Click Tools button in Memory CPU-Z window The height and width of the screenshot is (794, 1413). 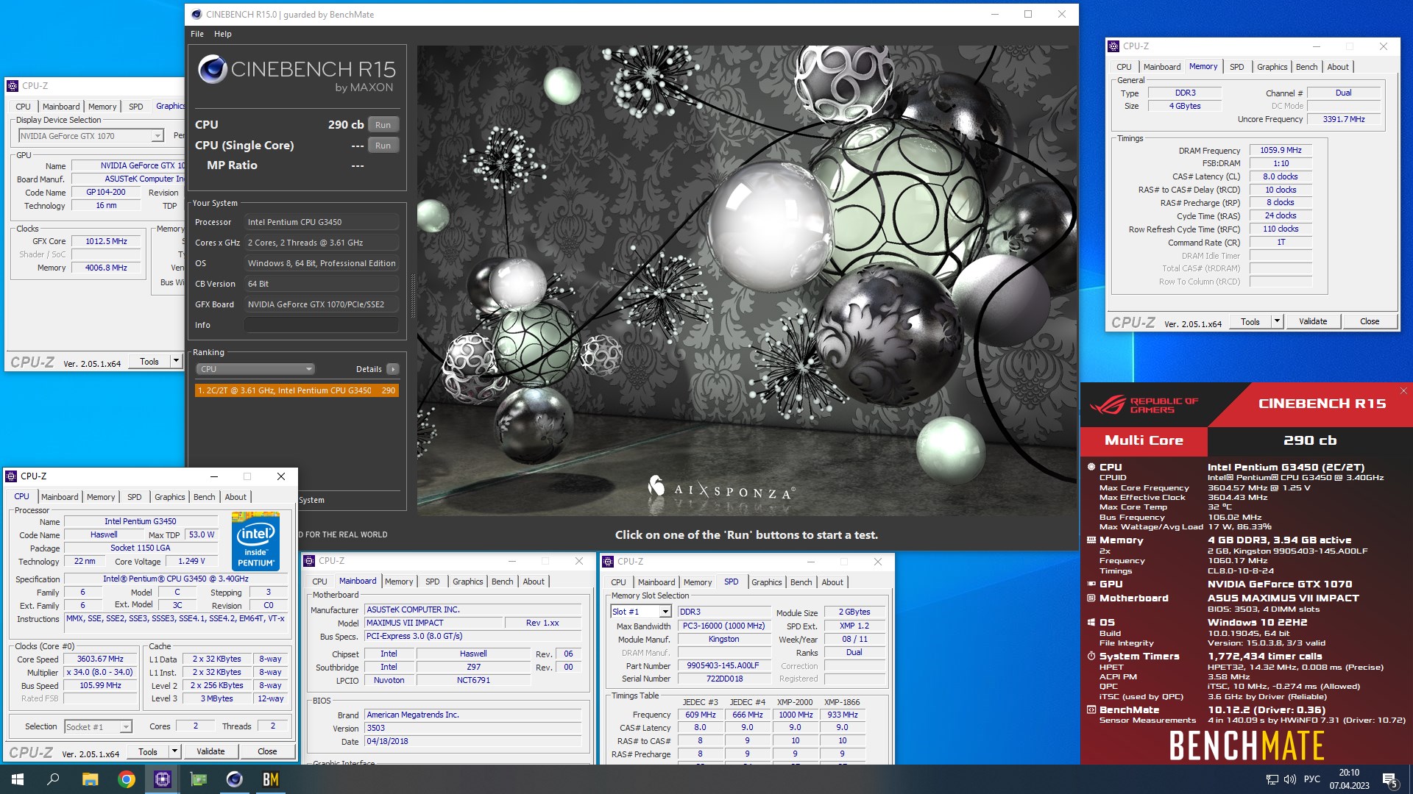[x=1250, y=321]
